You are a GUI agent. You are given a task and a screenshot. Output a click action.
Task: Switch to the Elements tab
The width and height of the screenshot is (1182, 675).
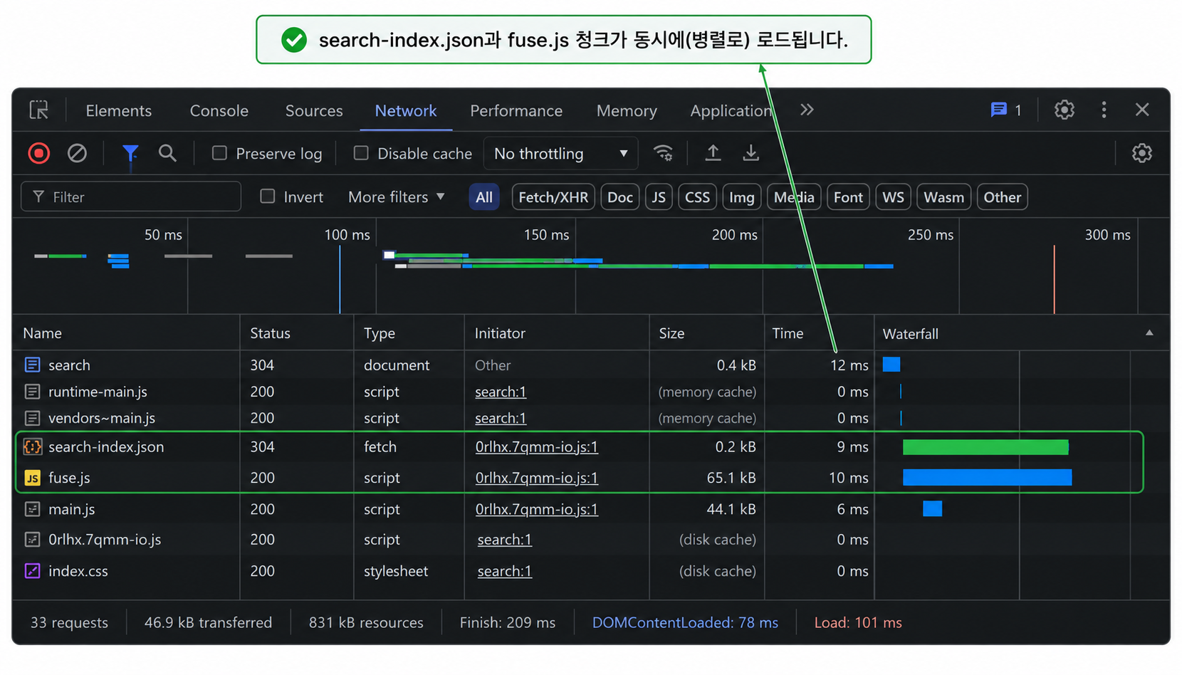point(118,110)
